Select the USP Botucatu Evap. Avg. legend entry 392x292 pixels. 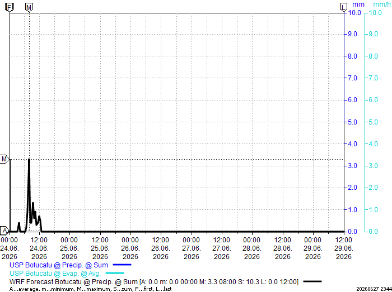pos(55,274)
